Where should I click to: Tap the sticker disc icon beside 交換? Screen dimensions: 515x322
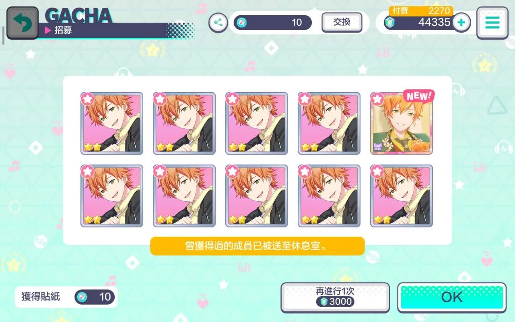pyautogui.click(x=242, y=23)
